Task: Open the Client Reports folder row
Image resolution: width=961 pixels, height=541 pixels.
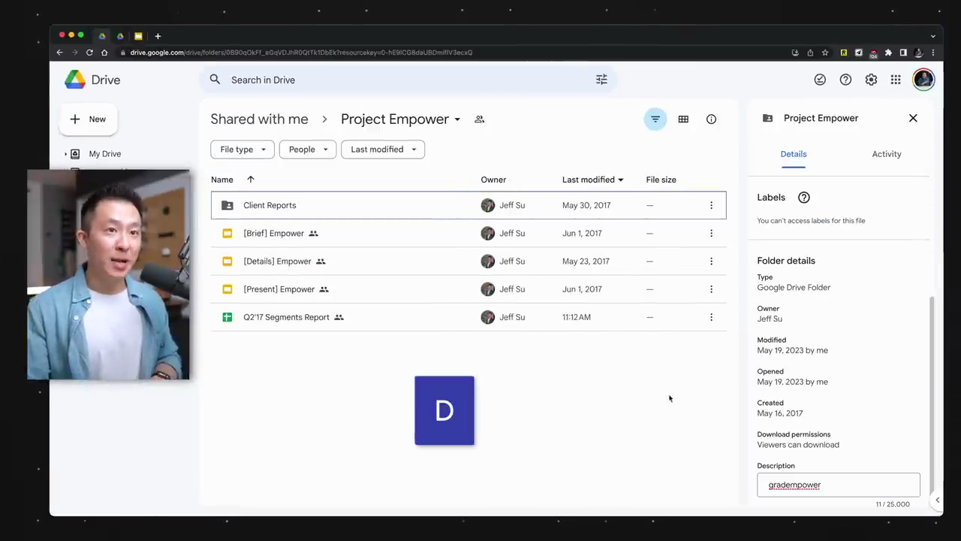Action: (x=468, y=205)
